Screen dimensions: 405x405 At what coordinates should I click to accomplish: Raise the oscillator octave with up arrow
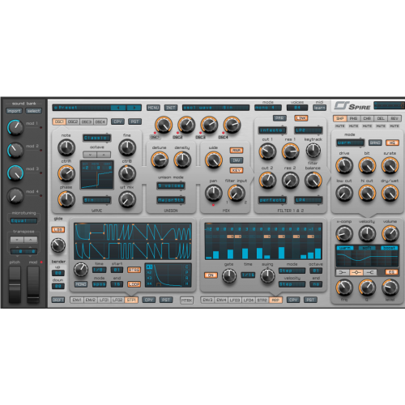tap(104, 155)
